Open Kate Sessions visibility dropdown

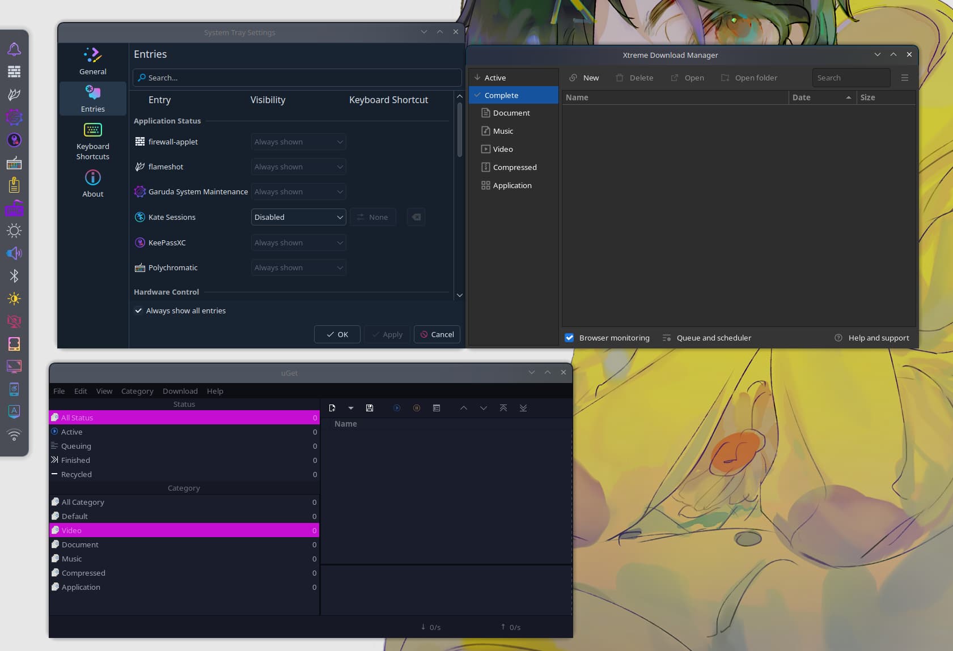[299, 217]
